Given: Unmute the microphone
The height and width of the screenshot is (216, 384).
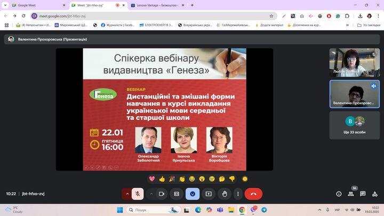Looking at the screenshot, I should 138,194.
